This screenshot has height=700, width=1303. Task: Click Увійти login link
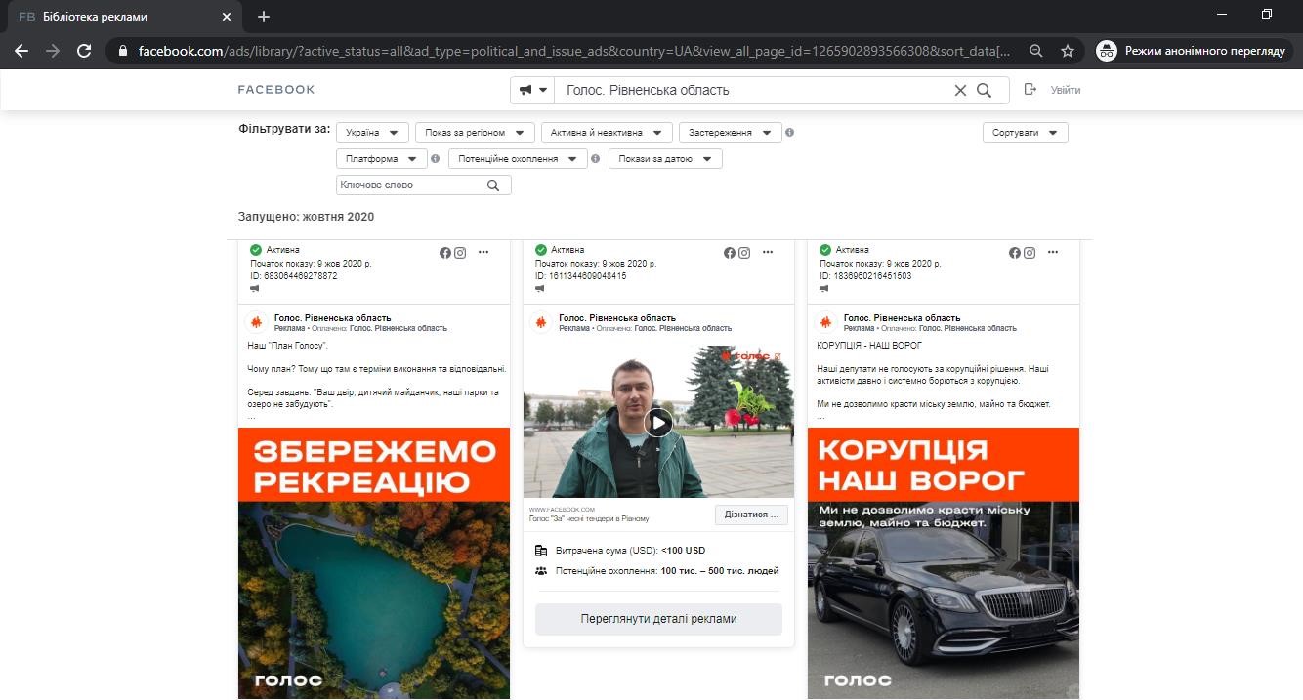(1066, 90)
